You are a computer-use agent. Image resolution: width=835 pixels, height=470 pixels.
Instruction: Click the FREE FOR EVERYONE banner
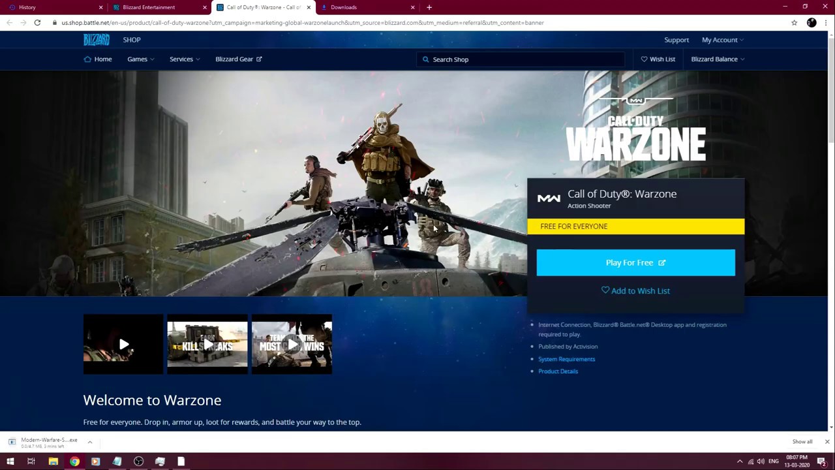635,227
